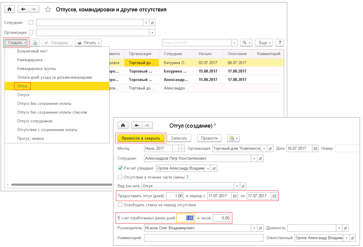Go forward arrow in Отгул form
The width and height of the screenshot is (363, 247).
[147, 126]
